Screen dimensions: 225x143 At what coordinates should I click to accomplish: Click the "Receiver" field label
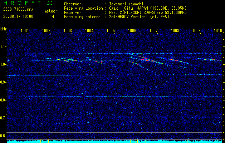coord(73,13)
